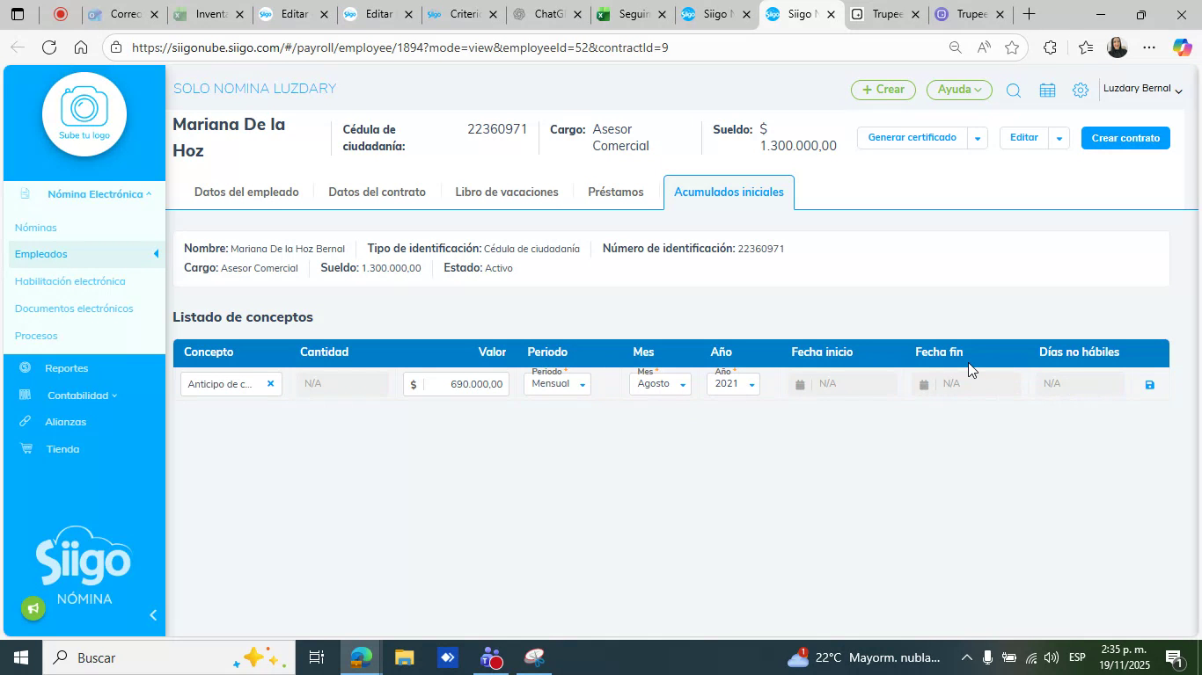Switch to the Préstamos tab
The height and width of the screenshot is (675, 1202).
click(616, 192)
